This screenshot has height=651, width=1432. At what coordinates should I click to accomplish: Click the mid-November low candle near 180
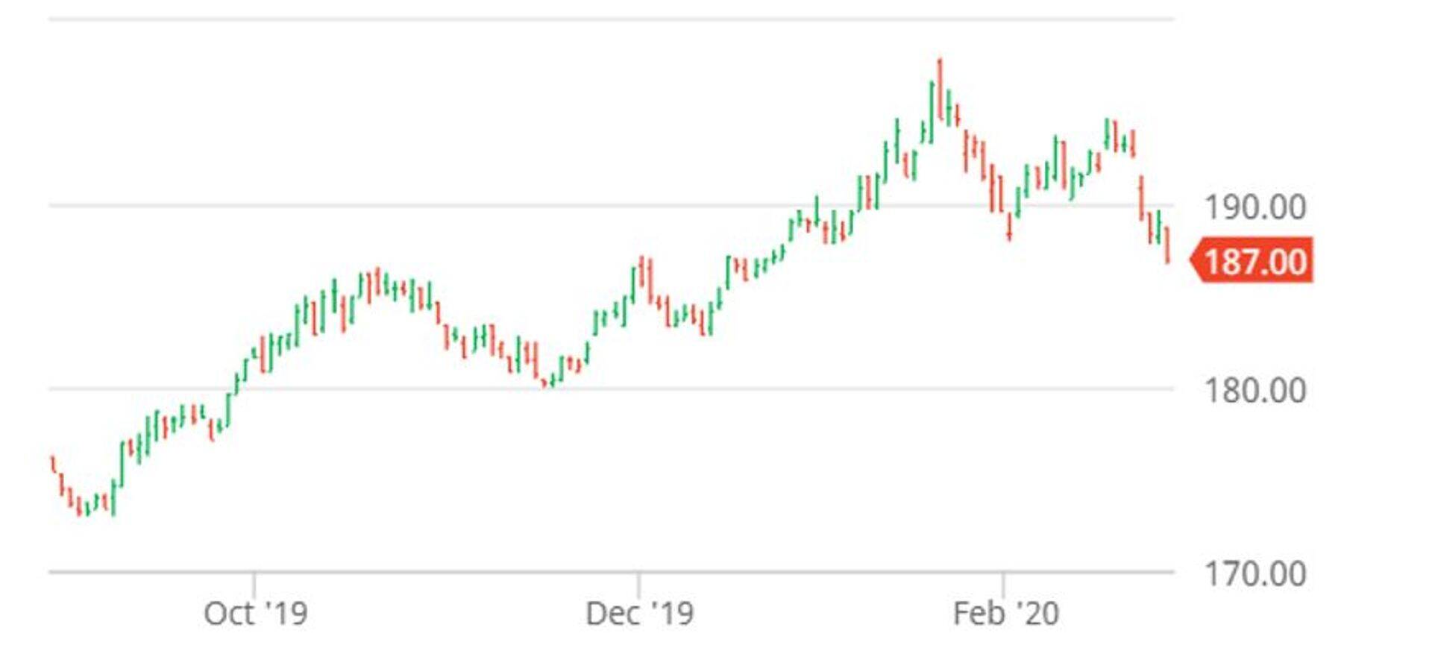(551, 382)
